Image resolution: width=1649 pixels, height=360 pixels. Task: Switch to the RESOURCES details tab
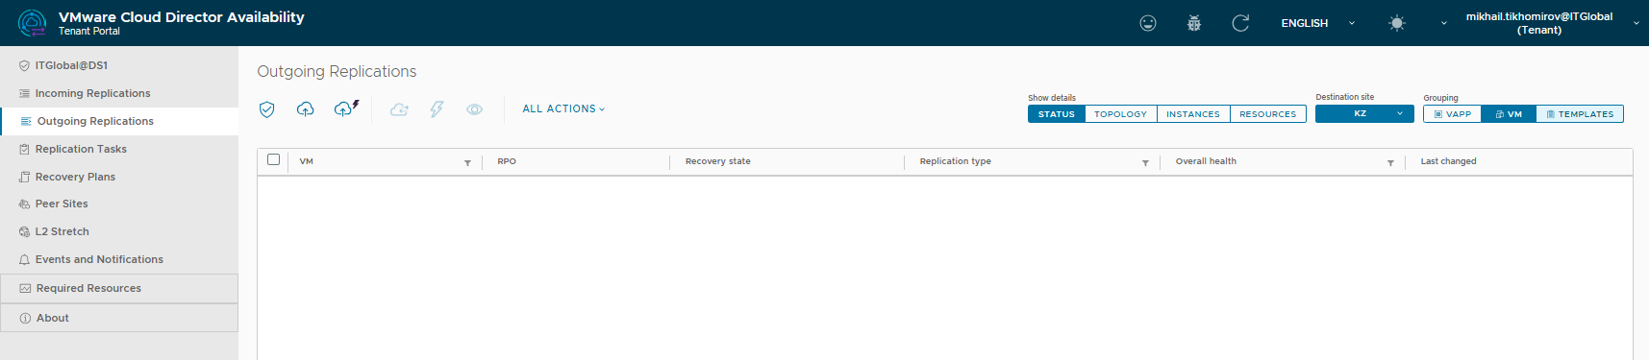click(x=1267, y=114)
